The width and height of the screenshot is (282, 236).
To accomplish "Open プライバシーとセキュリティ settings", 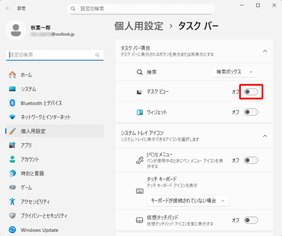I will pos(55,216).
